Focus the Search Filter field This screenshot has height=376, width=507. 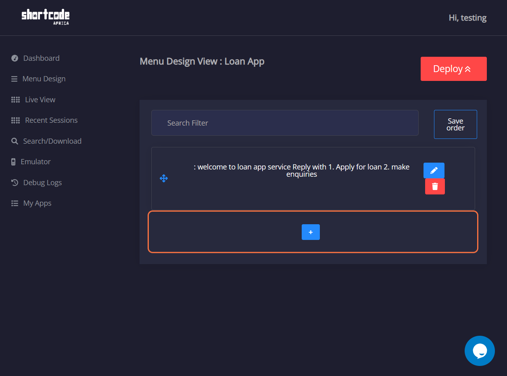(285, 123)
